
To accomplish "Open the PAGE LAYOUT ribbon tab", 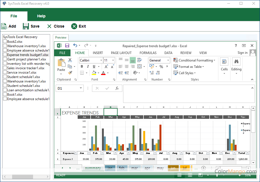I will [121, 53].
